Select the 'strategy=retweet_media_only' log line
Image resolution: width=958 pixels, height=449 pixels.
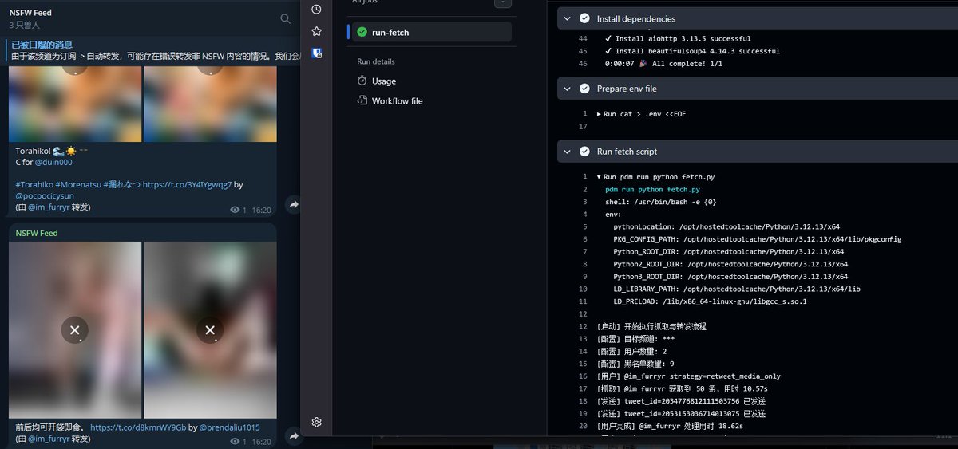pyautogui.click(x=689, y=376)
